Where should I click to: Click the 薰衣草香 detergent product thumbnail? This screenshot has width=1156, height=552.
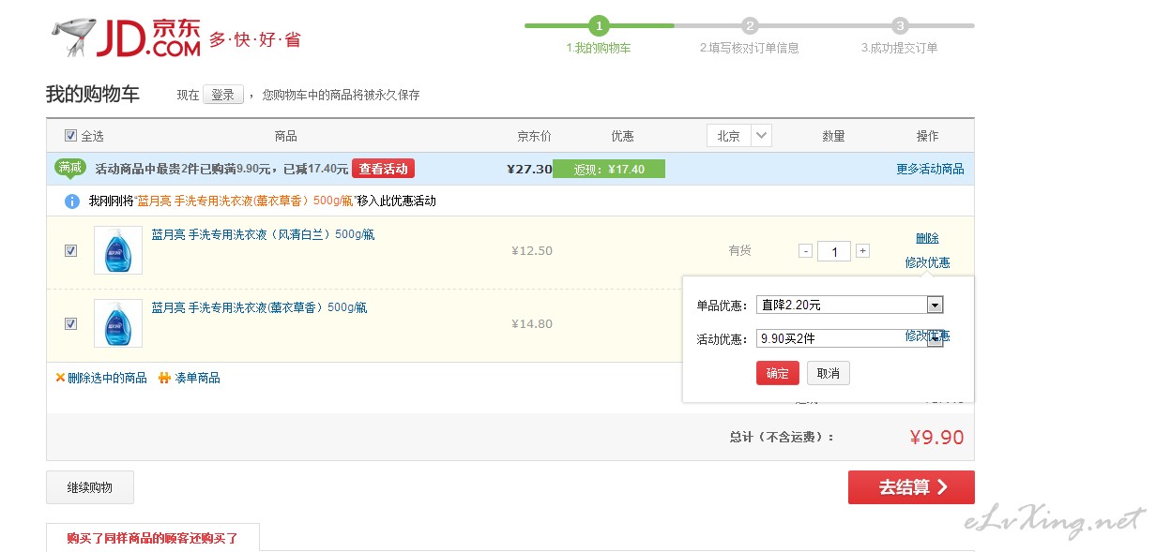point(118,323)
